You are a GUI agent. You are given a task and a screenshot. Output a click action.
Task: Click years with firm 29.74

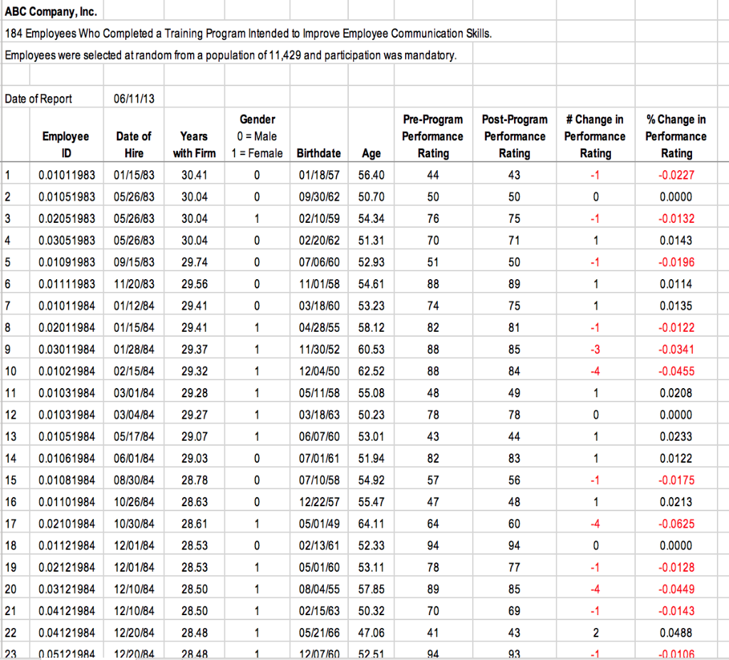pos(194,262)
